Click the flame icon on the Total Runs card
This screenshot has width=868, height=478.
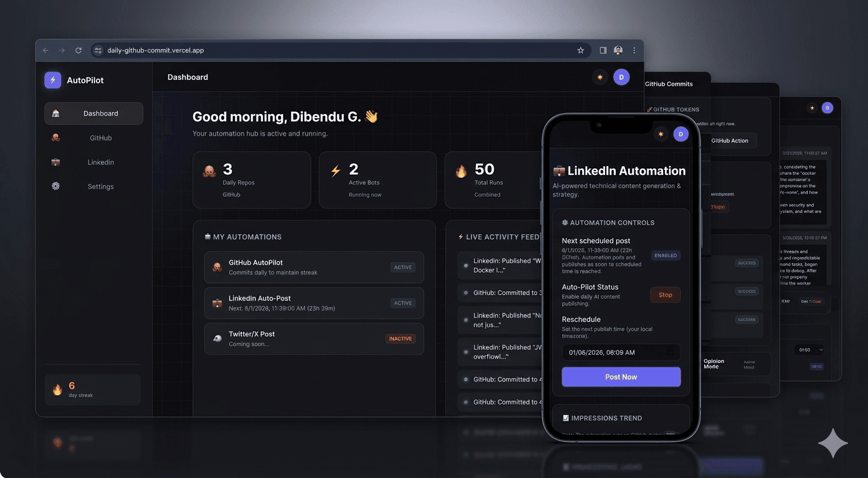tap(461, 171)
